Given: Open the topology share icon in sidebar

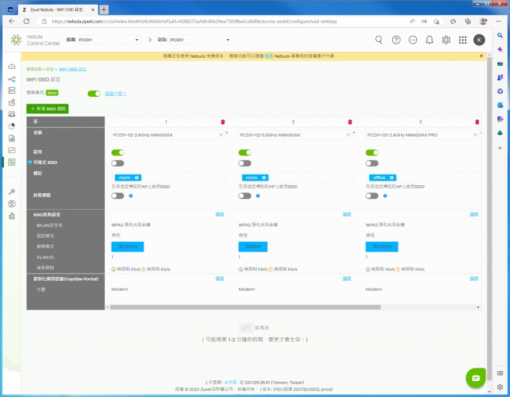Looking at the screenshot, I should (x=12, y=79).
